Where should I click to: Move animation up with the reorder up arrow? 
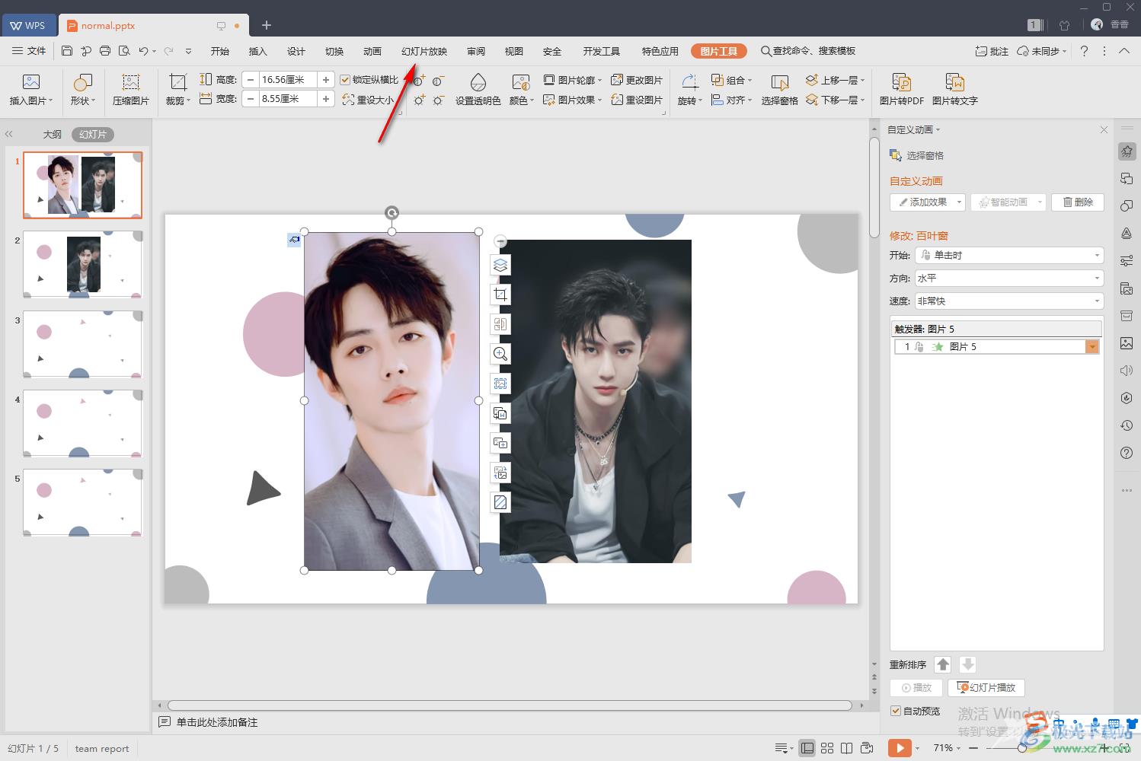(x=943, y=664)
